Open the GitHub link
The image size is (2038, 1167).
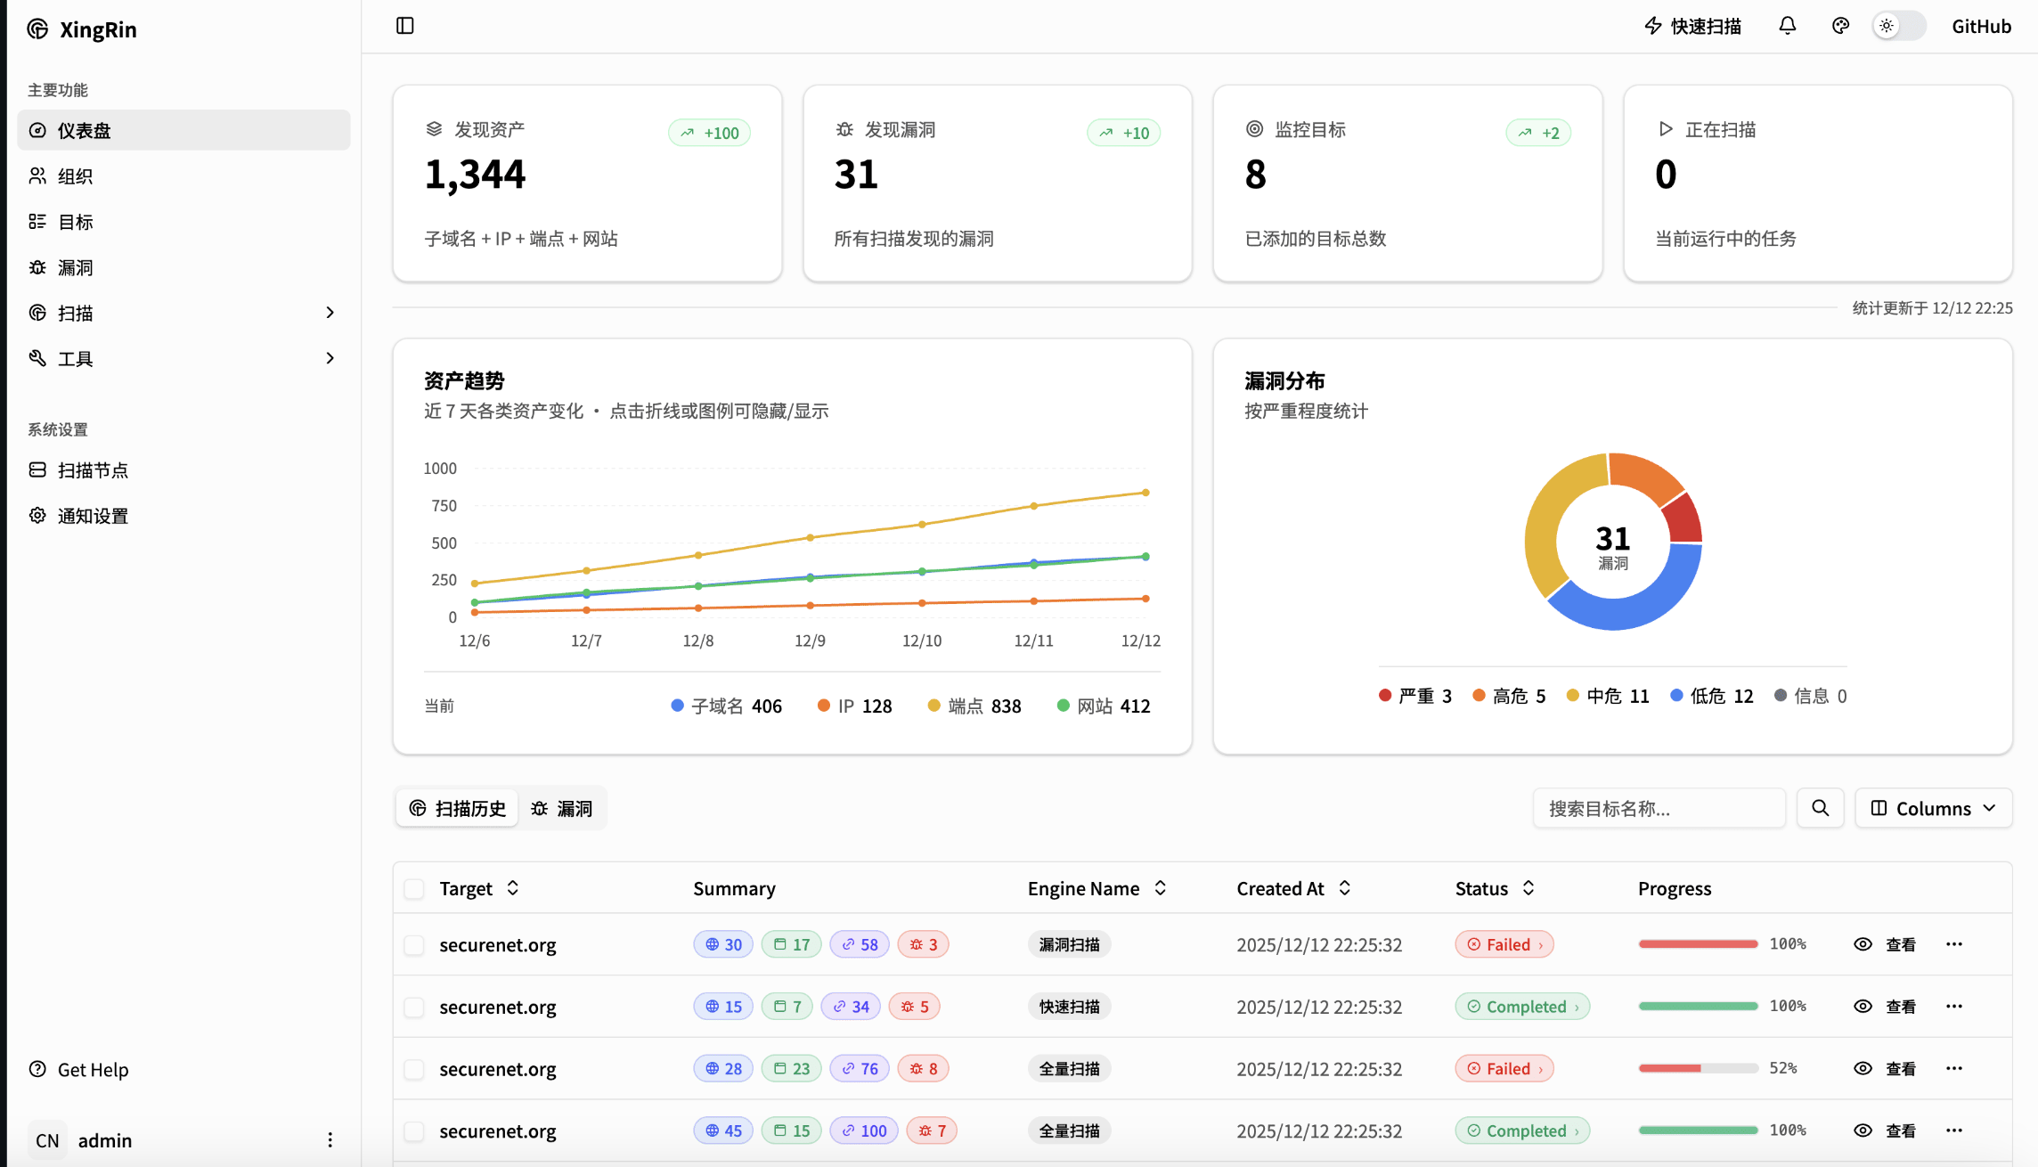[1981, 26]
